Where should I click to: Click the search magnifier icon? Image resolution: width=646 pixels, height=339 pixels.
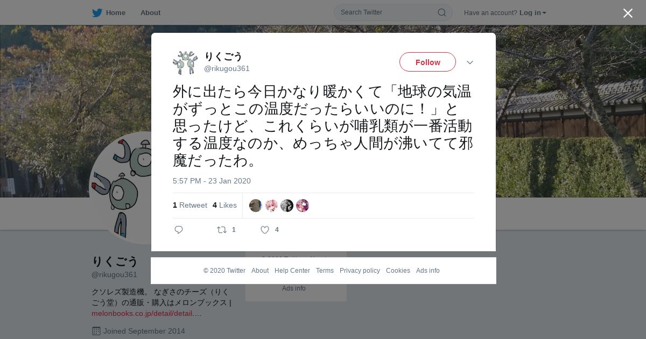pyautogui.click(x=441, y=12)
